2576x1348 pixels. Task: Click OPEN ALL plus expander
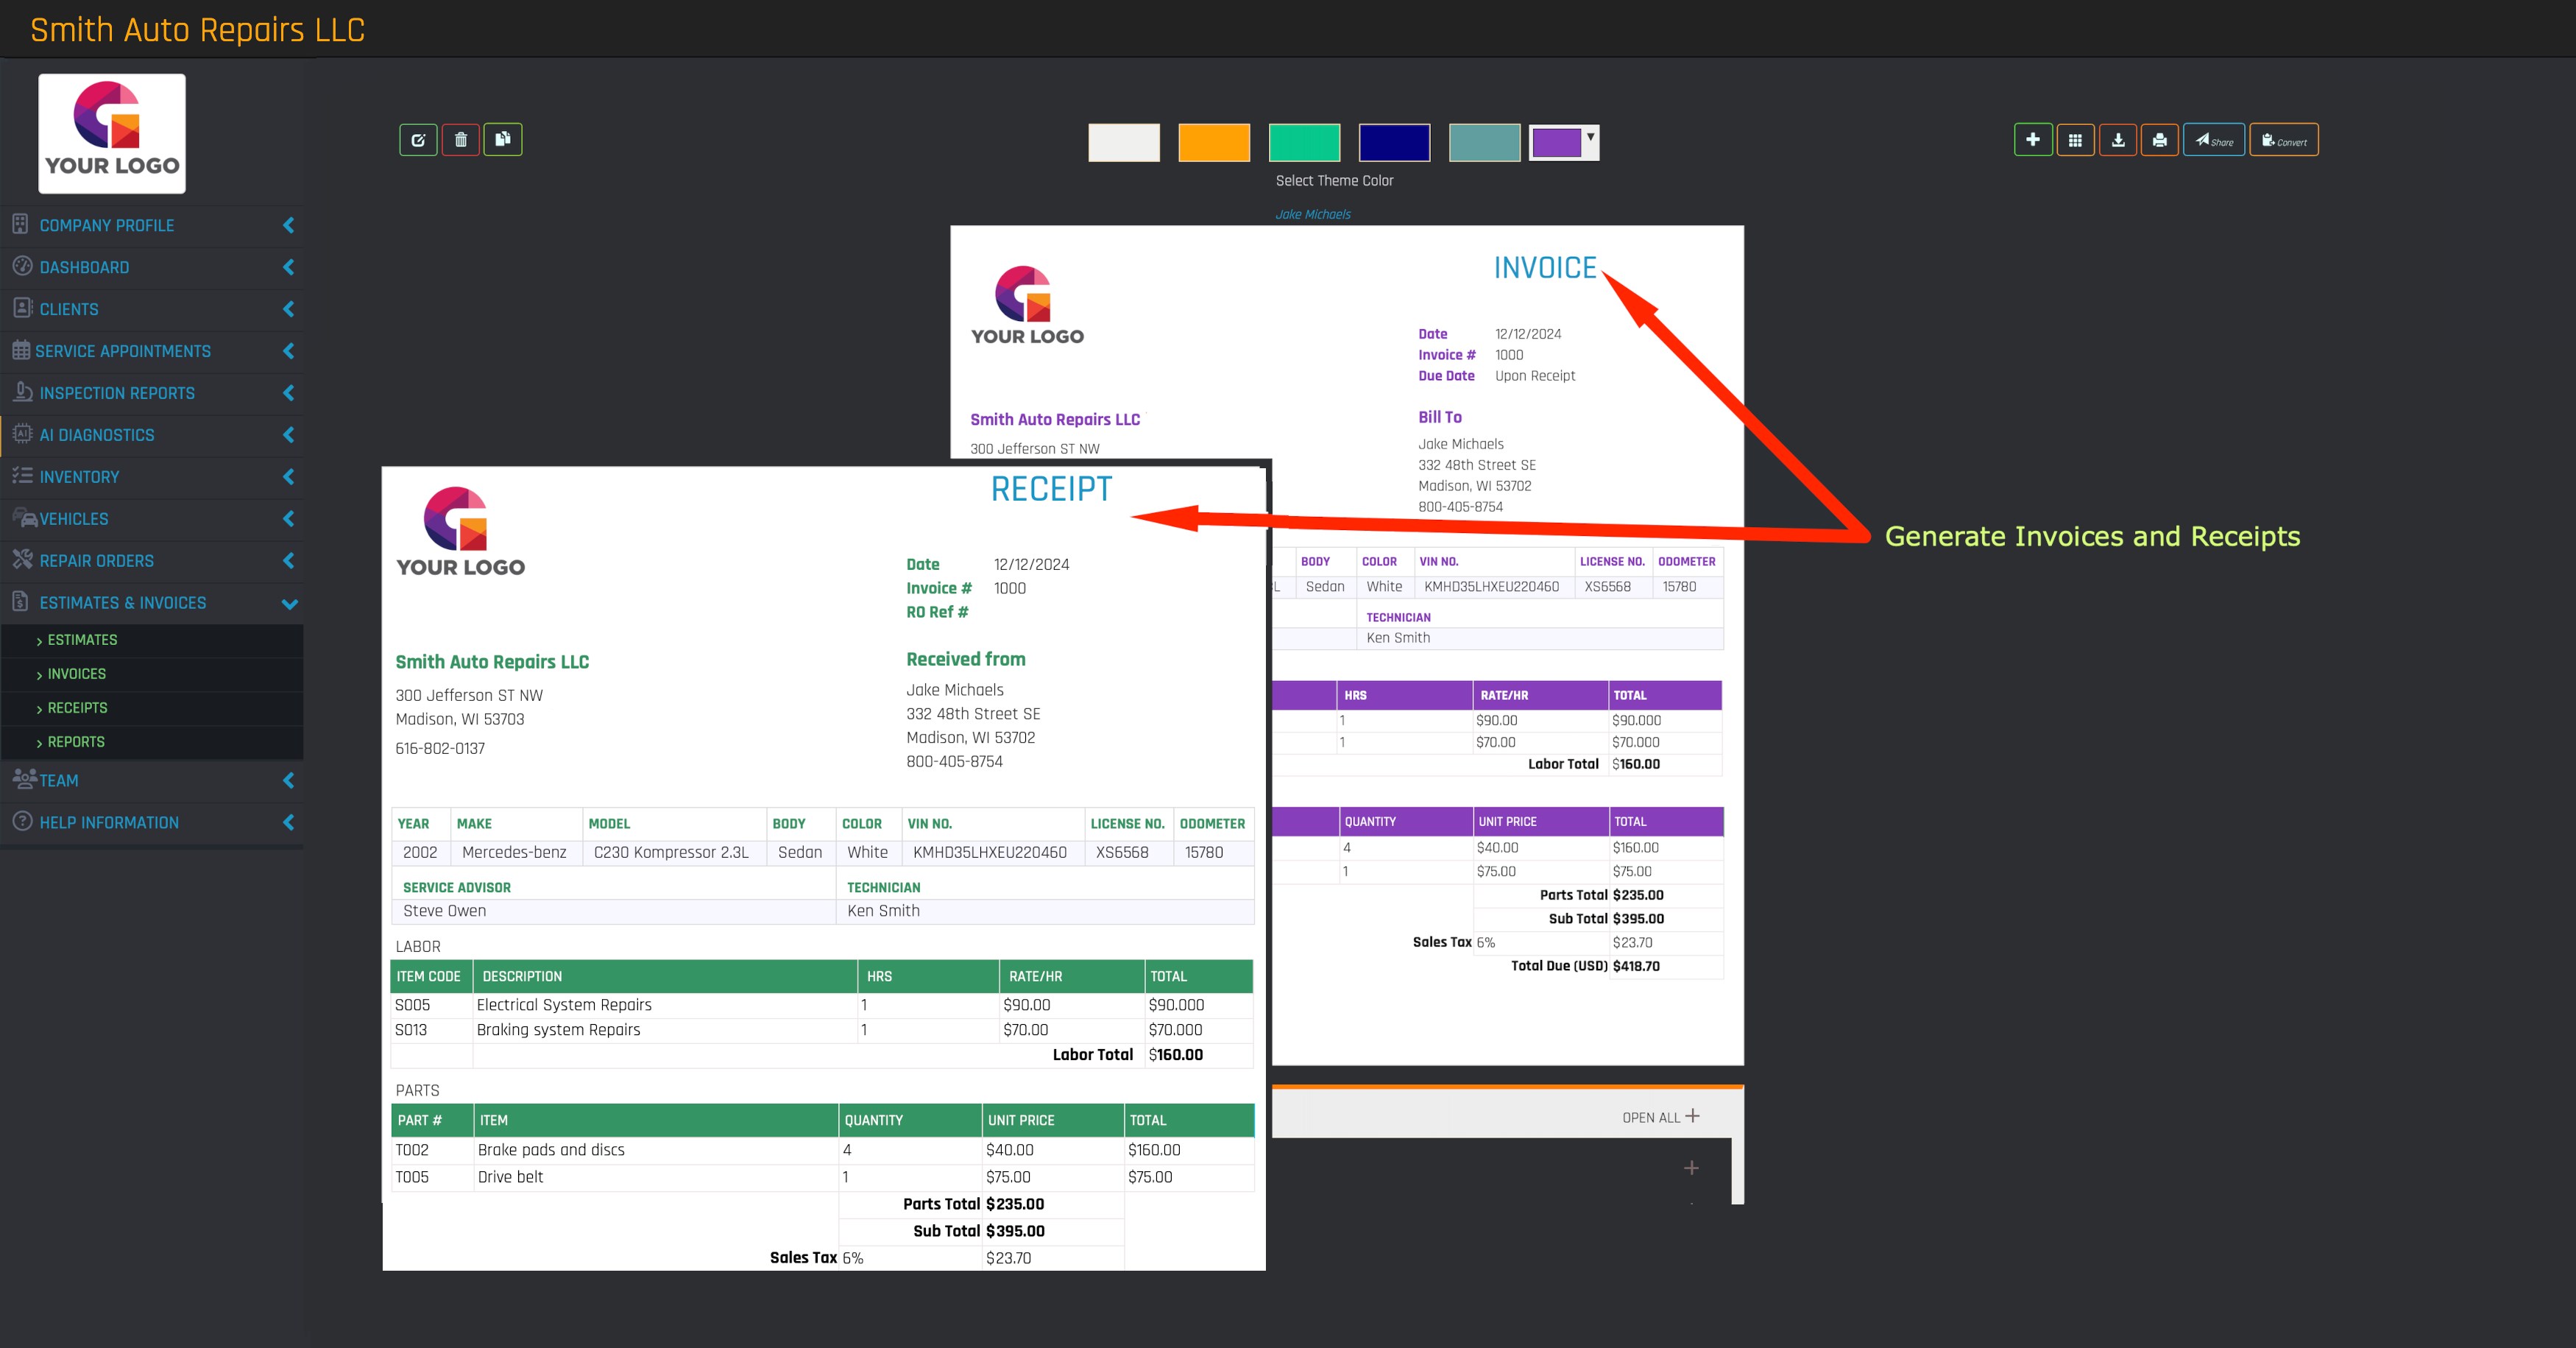click(x=1661, y=1117)
